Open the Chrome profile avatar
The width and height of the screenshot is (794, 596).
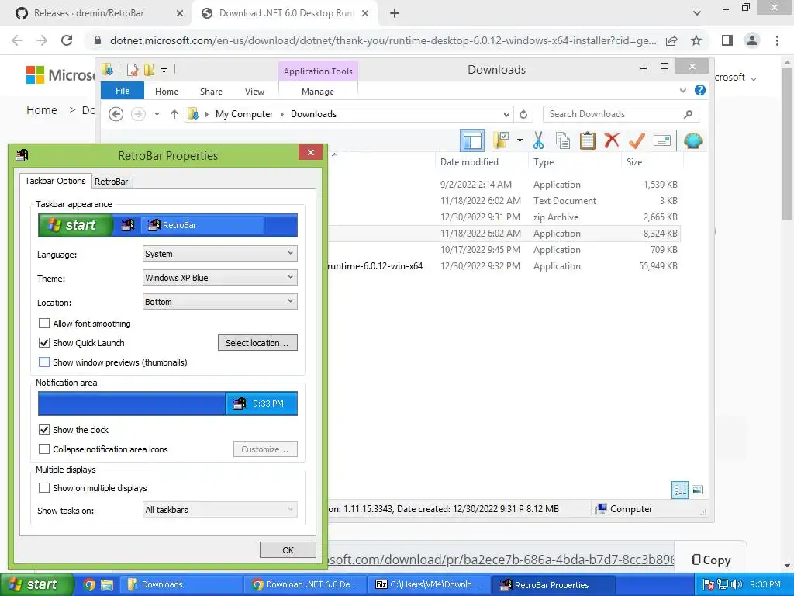(x=752, y=40)
